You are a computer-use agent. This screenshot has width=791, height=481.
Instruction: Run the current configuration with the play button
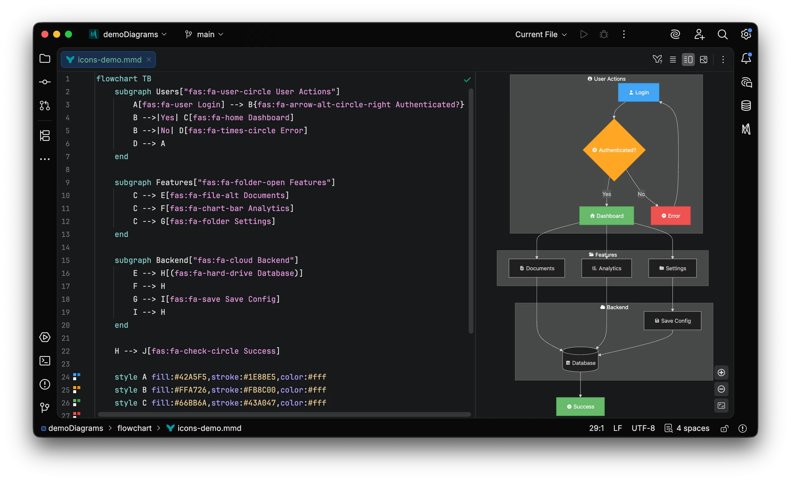point(584,34)
